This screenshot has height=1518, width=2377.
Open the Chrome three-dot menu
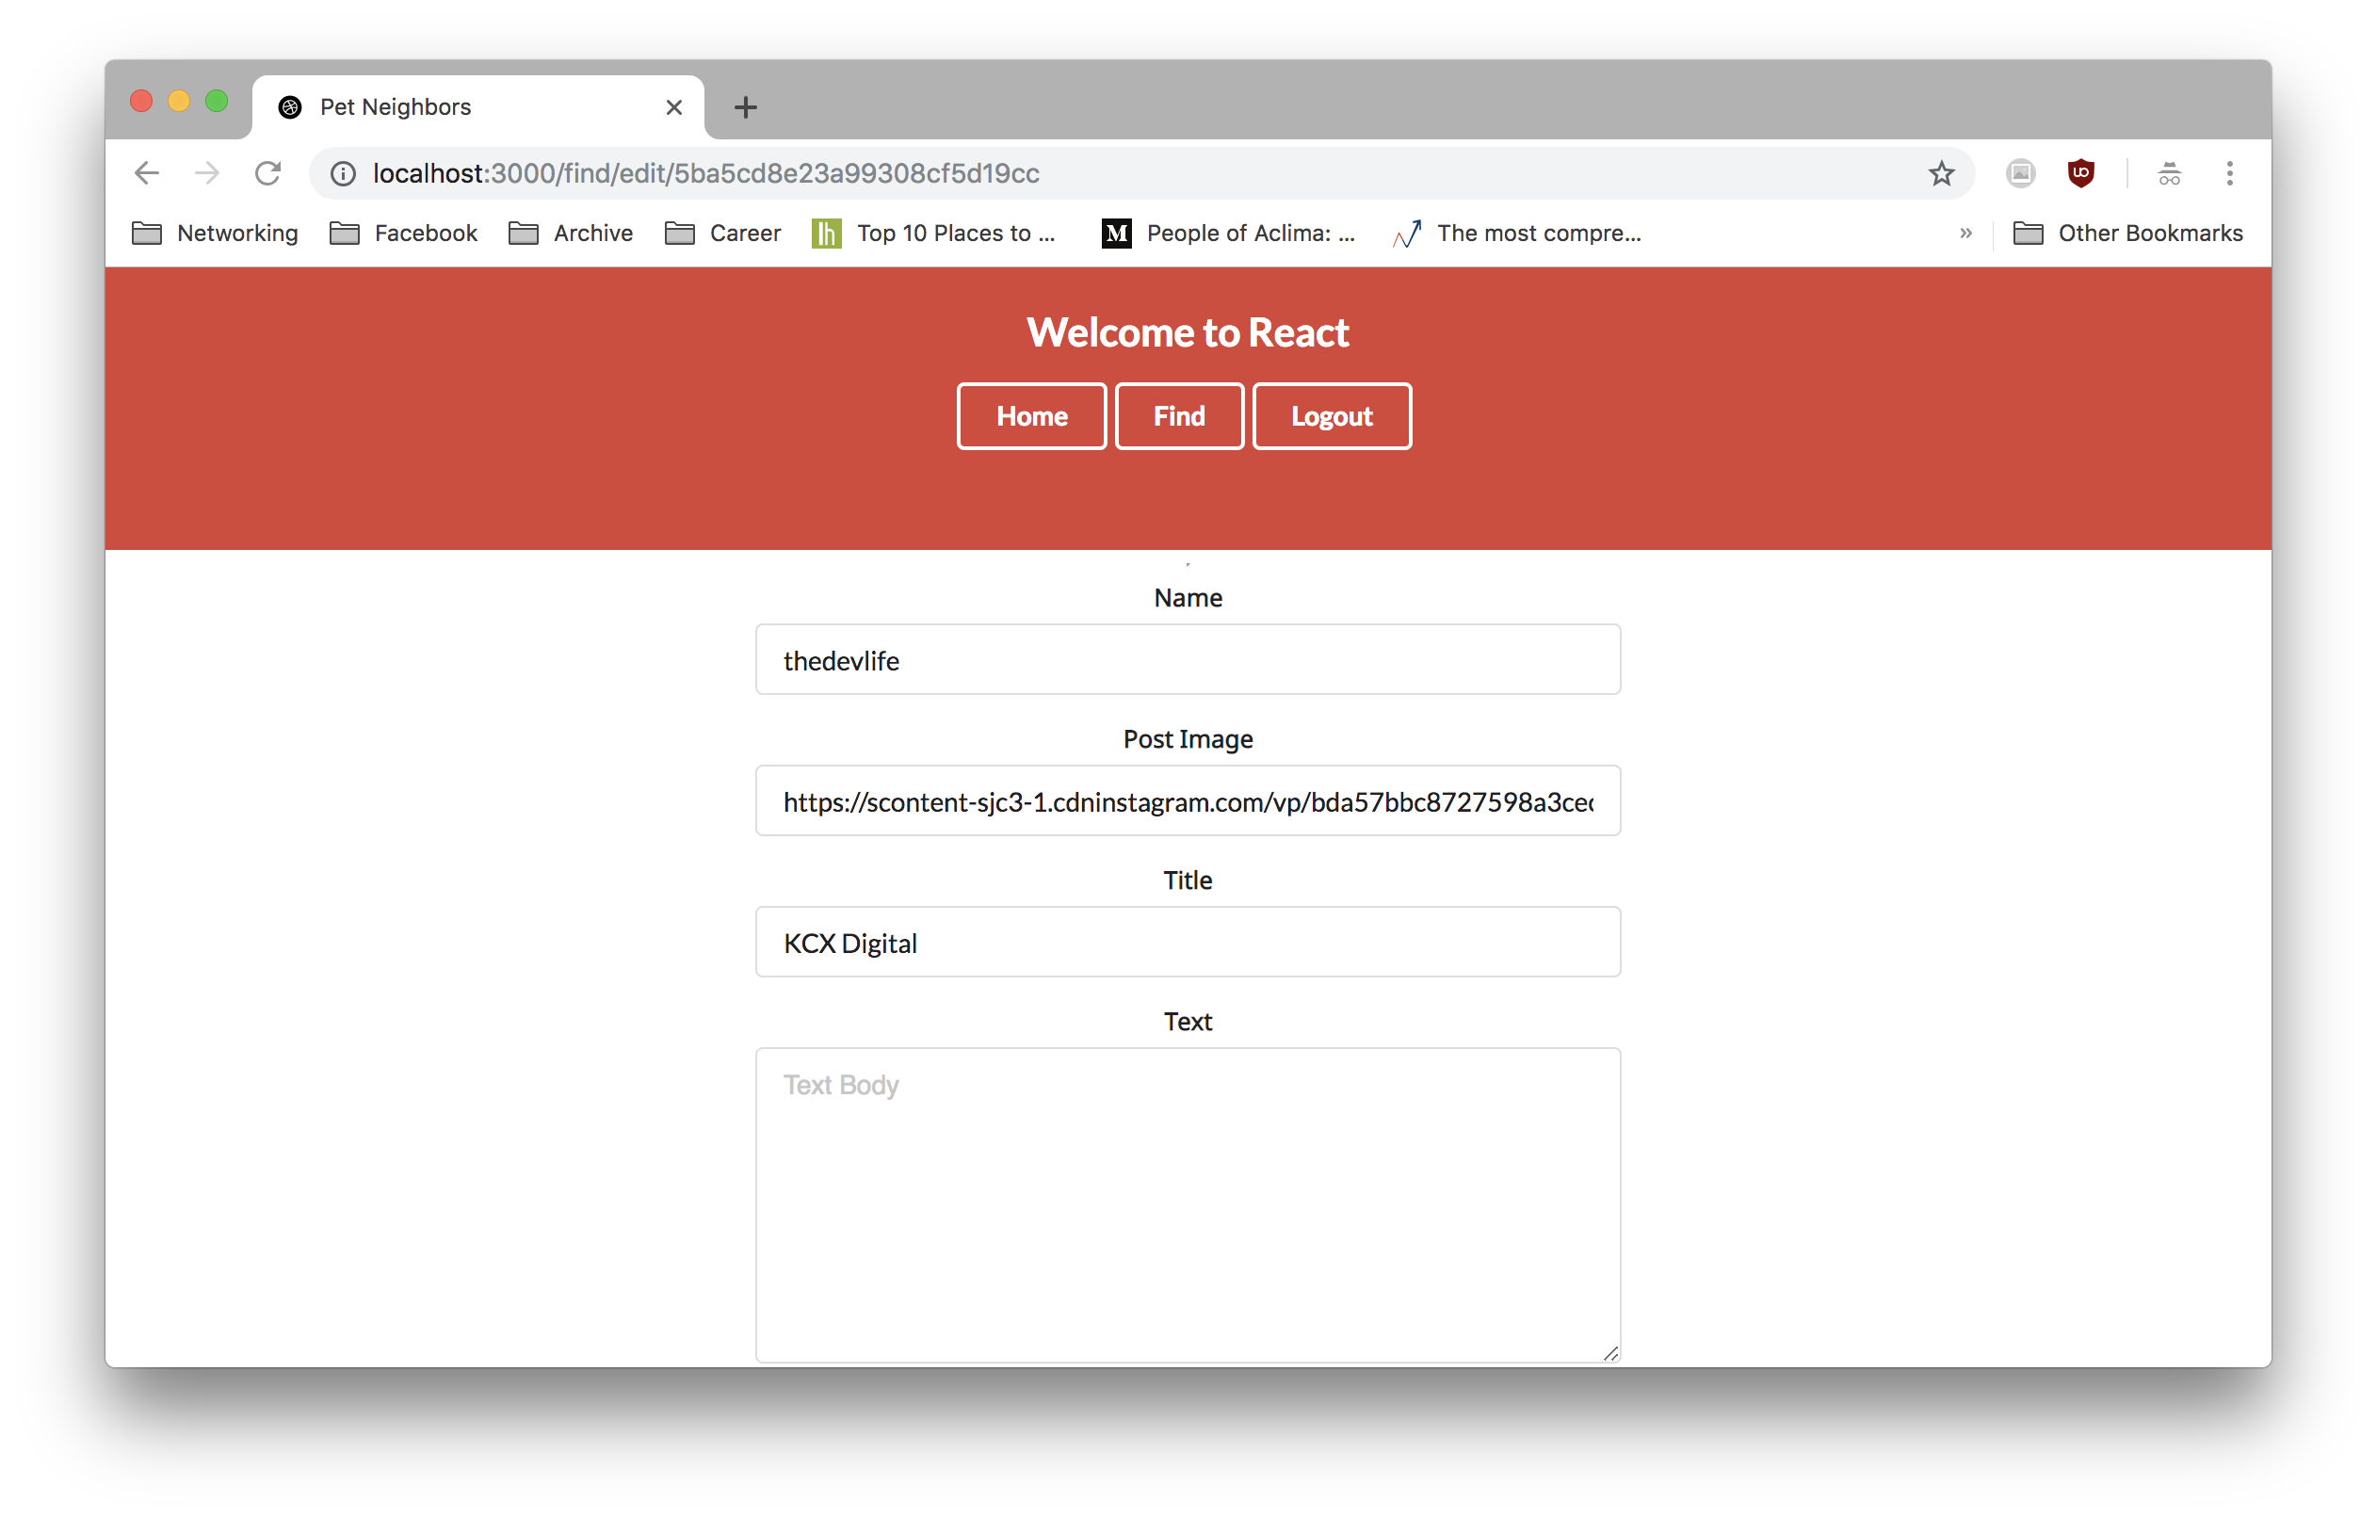(2229, 173)
